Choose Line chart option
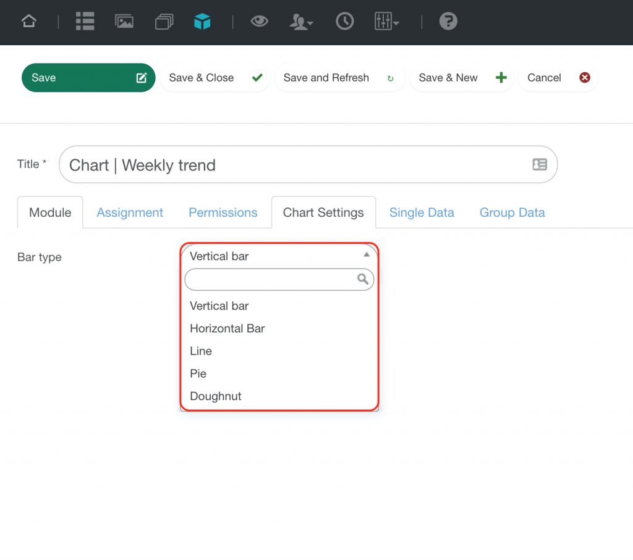 tap(279, 351)
